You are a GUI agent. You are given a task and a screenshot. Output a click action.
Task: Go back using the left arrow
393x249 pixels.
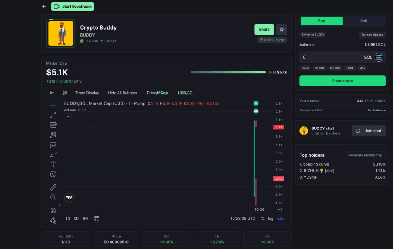coord(44,7)
